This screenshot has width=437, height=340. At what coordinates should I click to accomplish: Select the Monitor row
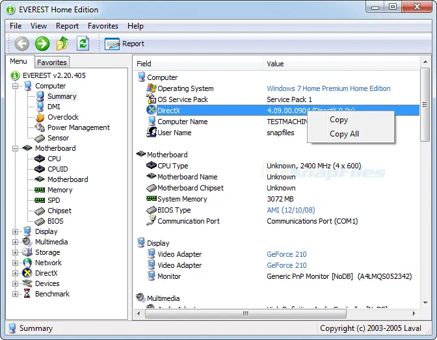click(x=277, y=276)
